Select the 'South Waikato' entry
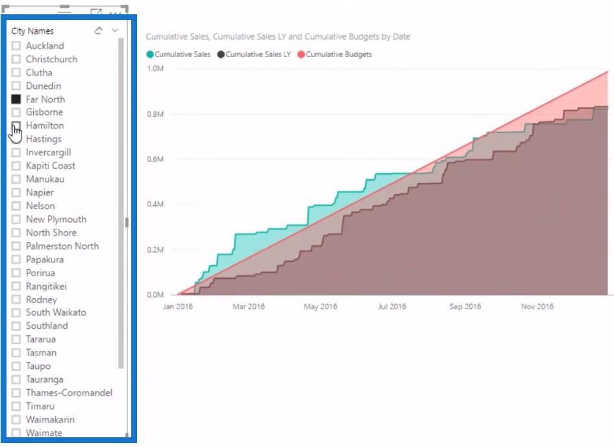The width and height of the screenshot is (614, 447). (56, 313)
